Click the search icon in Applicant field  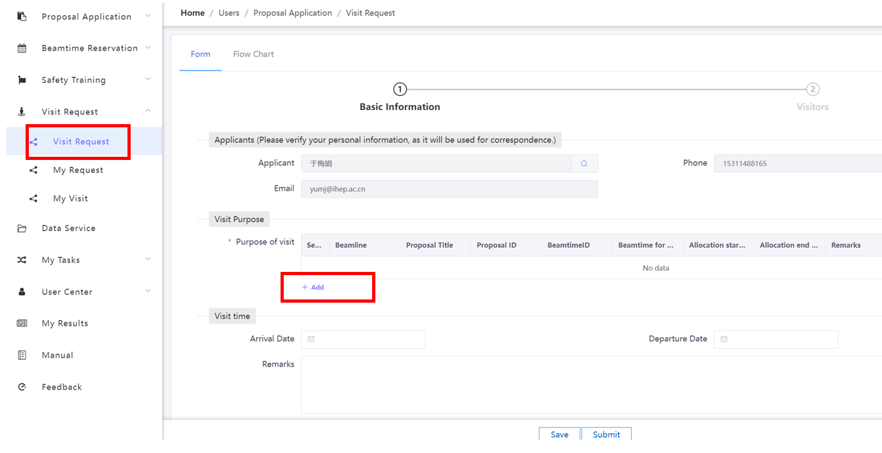click(x=584, y=164)
